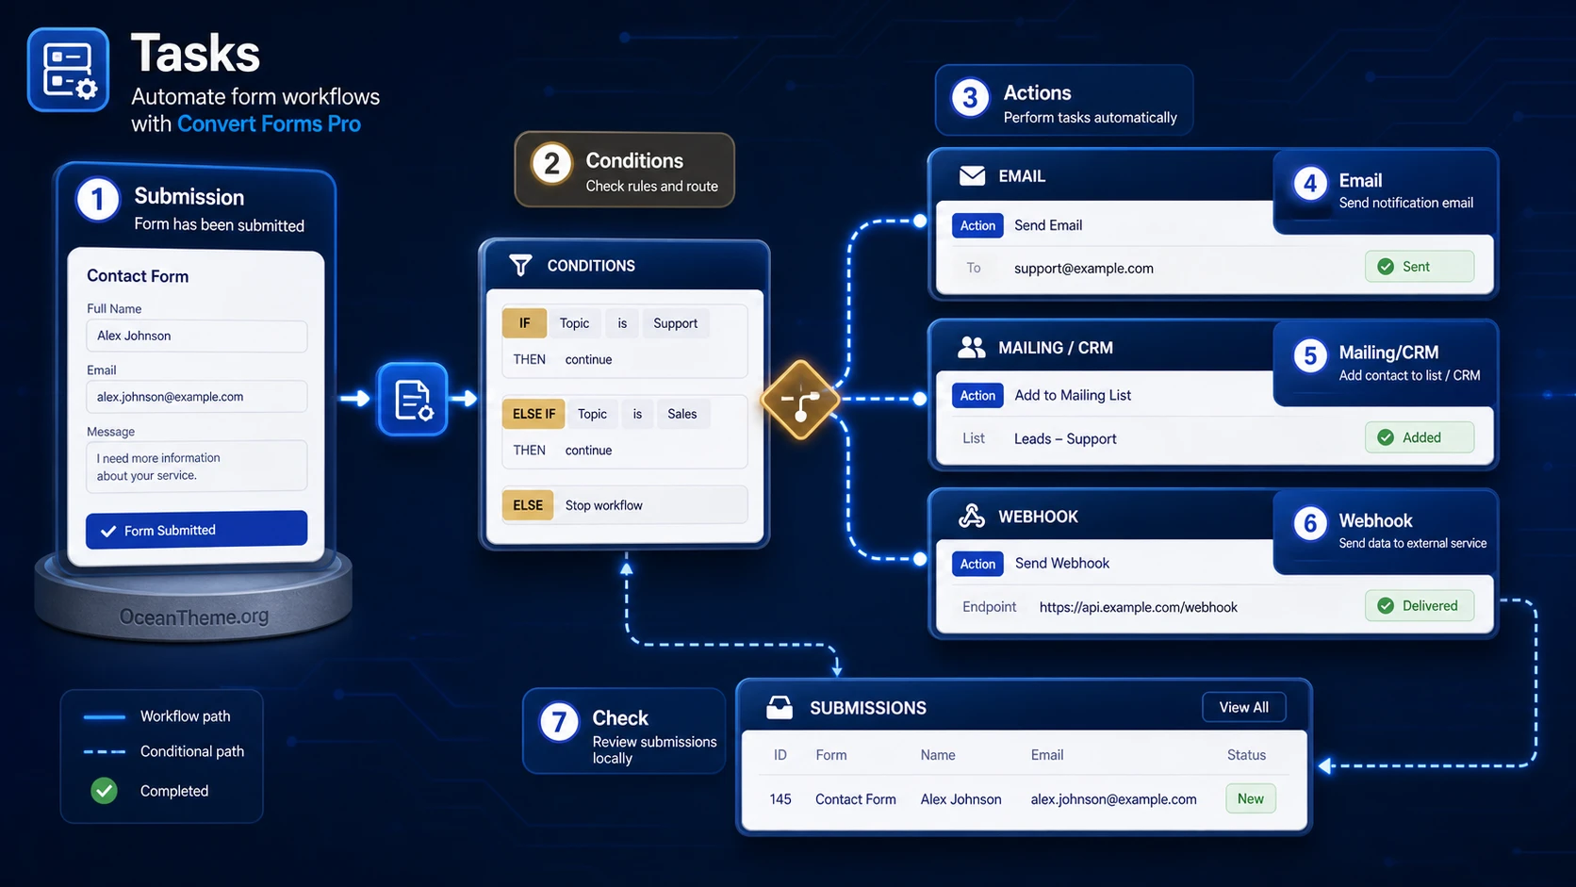Click the Action tag beside Add to Mailing List
Viewport: 1576px width, 887px height.
977,396
